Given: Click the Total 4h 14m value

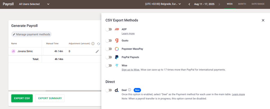Looking at the screenshot, I should pyautogui.click(x=59, y=59).
